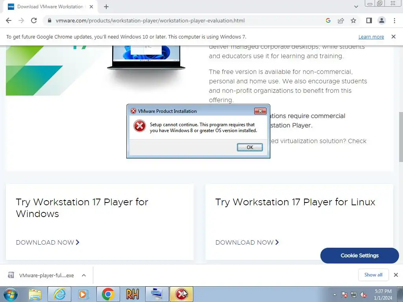Viewport: 403px width, 302px height.
Task: Close the Download VMware Workstation tab
Action: tap(91, 7)
